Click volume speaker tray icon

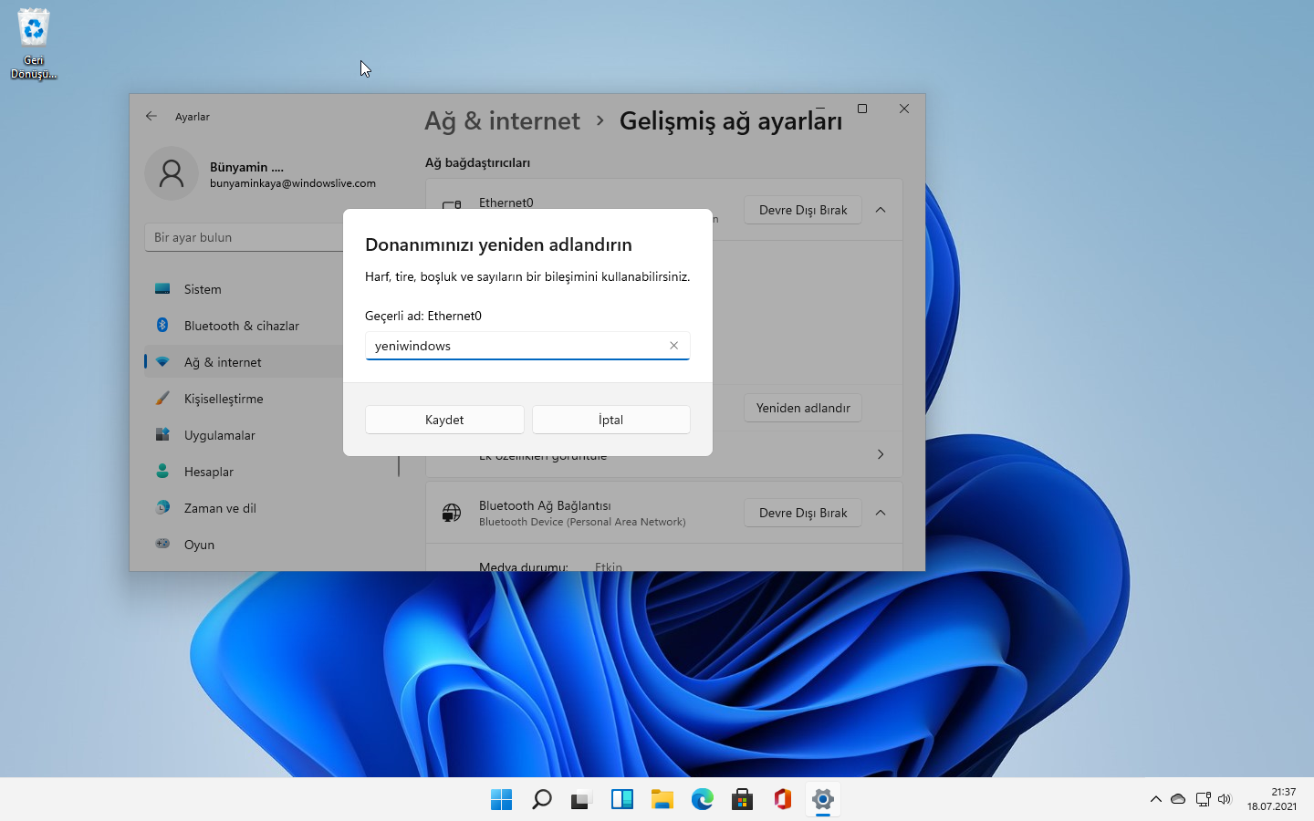coord(1225,799)
